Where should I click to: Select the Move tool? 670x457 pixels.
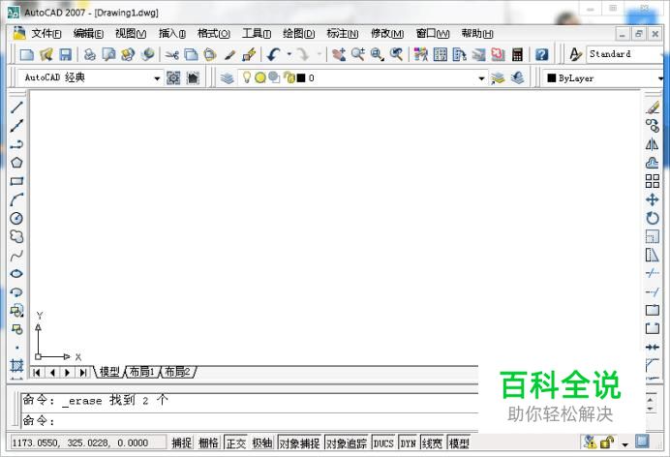point(653,199)
